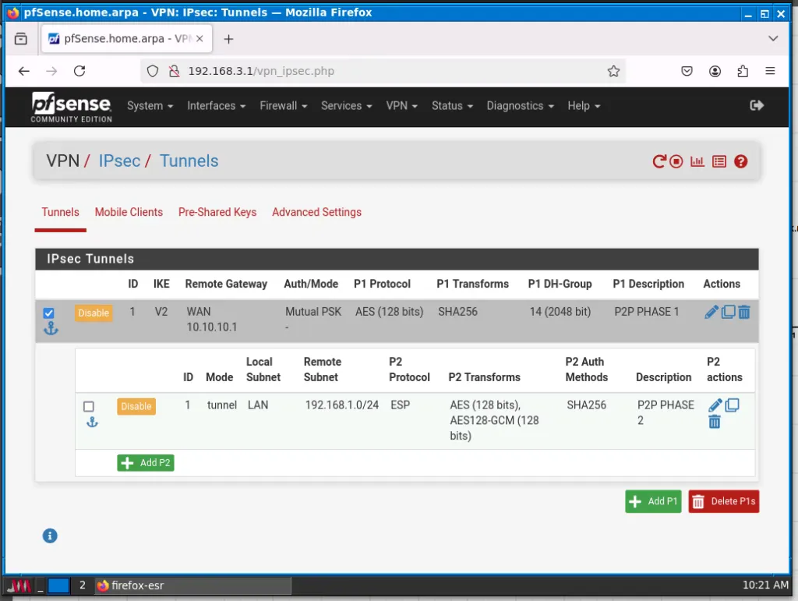Uncheck the phase 1 tunnel checkbox
The width and height of the screenshot is (798, 601).
(48, 313)
